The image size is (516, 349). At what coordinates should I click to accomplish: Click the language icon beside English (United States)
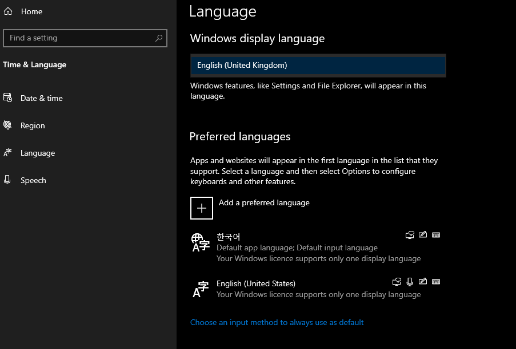pyautogui.click(x=201, y=289)
